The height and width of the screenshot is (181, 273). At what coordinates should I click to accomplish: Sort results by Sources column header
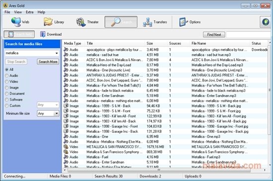pyautogui.click(x=179, y=43)
